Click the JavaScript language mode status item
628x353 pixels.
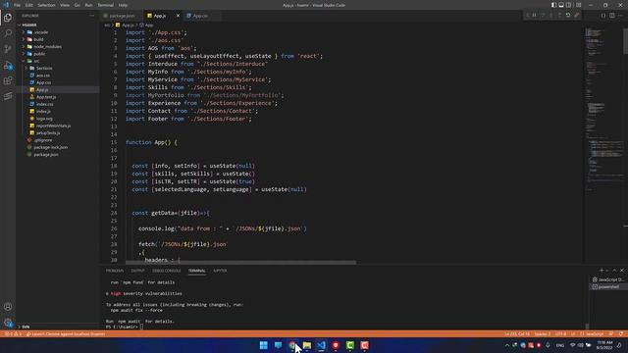(592, 333)
